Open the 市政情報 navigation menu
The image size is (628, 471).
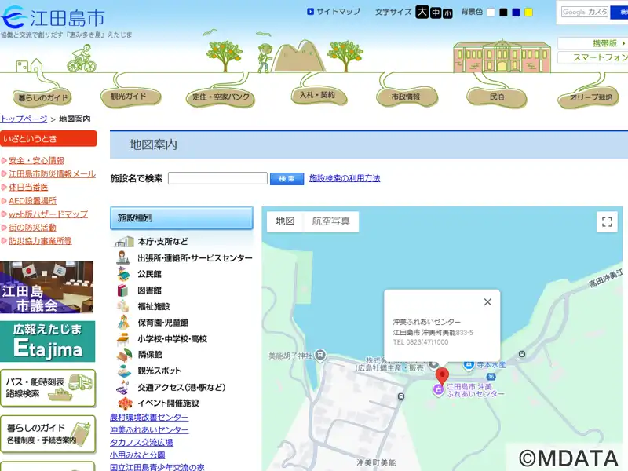click(x=405, y=97)
